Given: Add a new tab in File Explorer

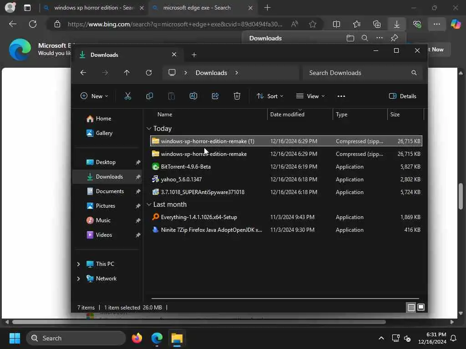Looking at the screenshot, I should pyautogui.click(x=194, y=55).
